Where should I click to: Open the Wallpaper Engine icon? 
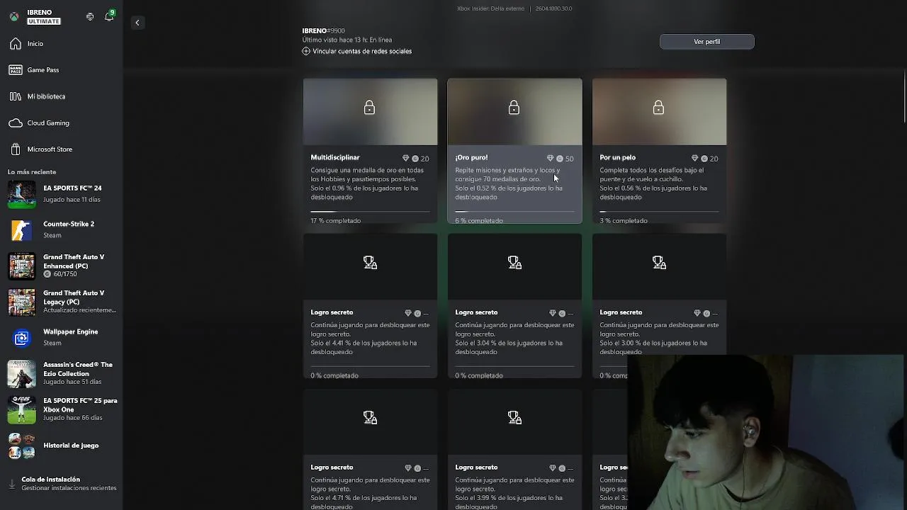click(x=21, y=338)
